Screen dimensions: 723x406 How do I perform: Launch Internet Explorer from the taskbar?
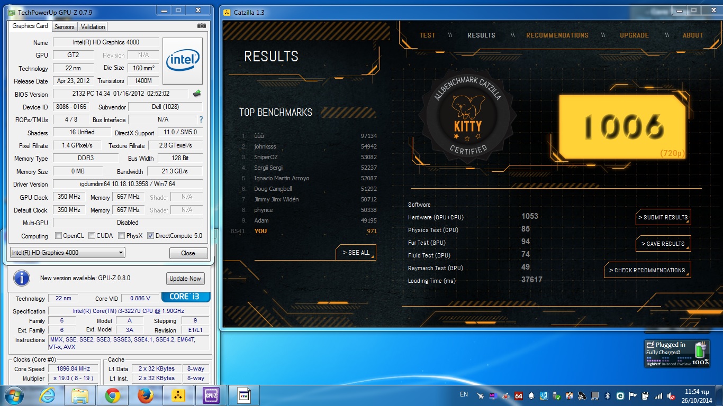coord(48,395)
